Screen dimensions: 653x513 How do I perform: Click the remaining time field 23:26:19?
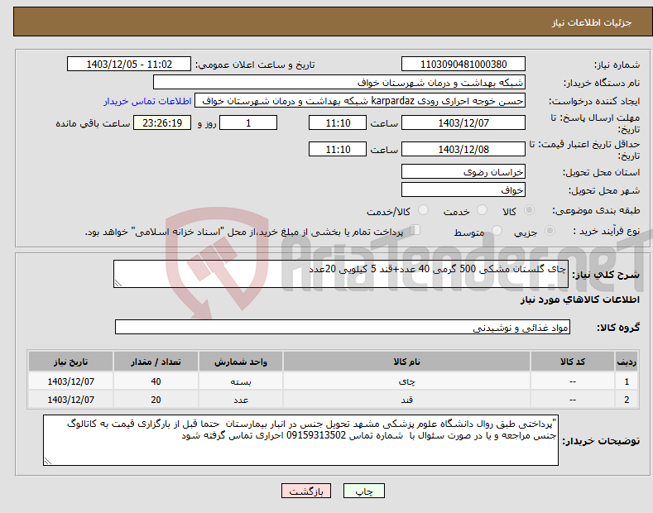pos(162,122)
